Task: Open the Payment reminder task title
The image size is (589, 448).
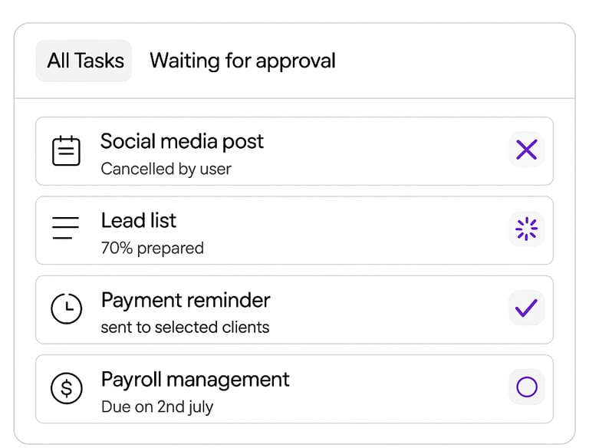Action: point(185,300)
